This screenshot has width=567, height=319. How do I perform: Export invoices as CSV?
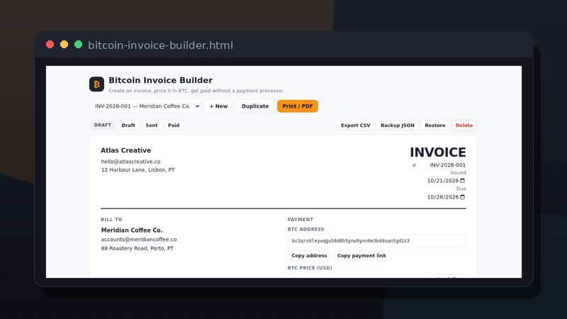(356, 125)
